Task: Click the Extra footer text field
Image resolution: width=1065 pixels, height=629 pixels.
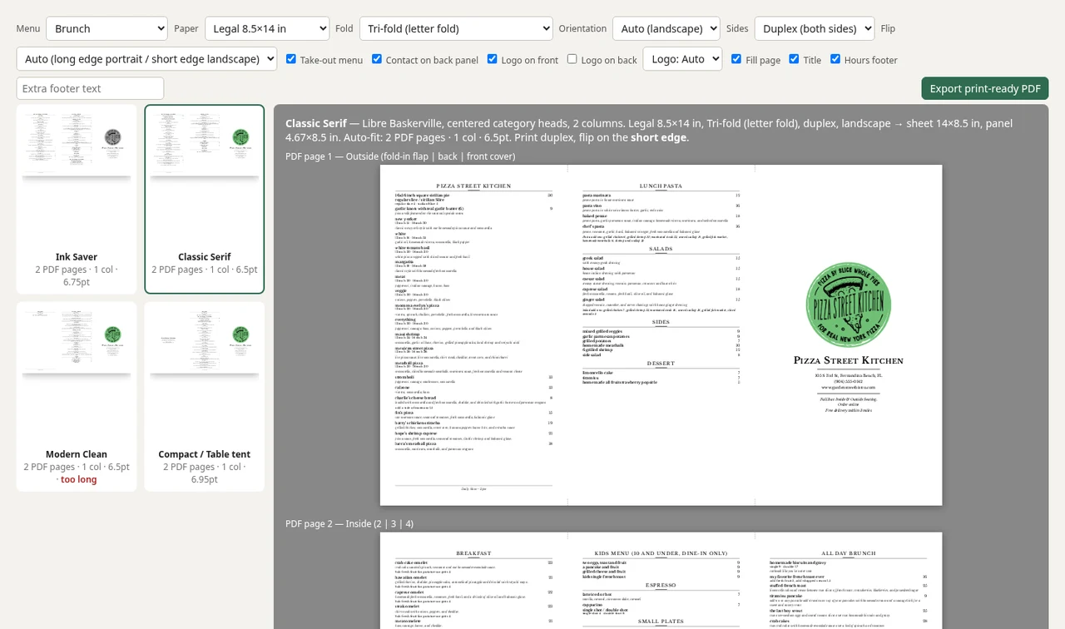Action: pos(90,88)
